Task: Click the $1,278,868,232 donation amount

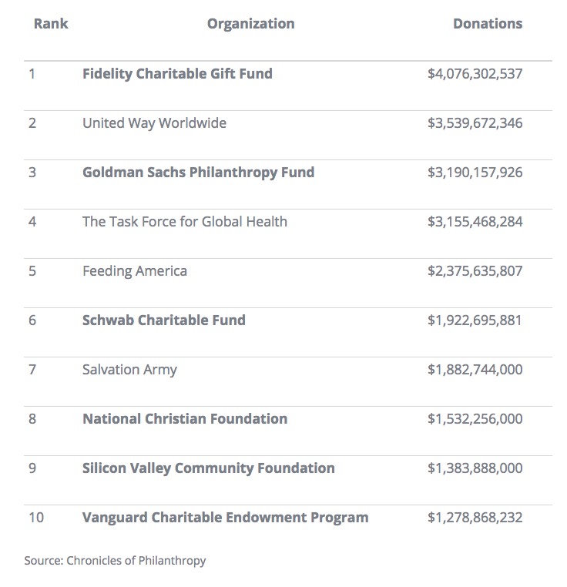Action: point(475,518)
